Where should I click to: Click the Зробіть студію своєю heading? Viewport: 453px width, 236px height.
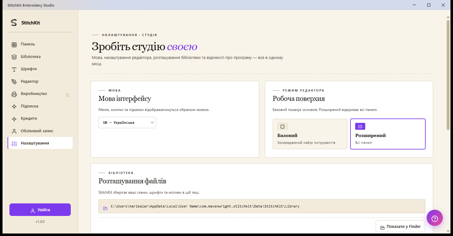click(144, 47)
